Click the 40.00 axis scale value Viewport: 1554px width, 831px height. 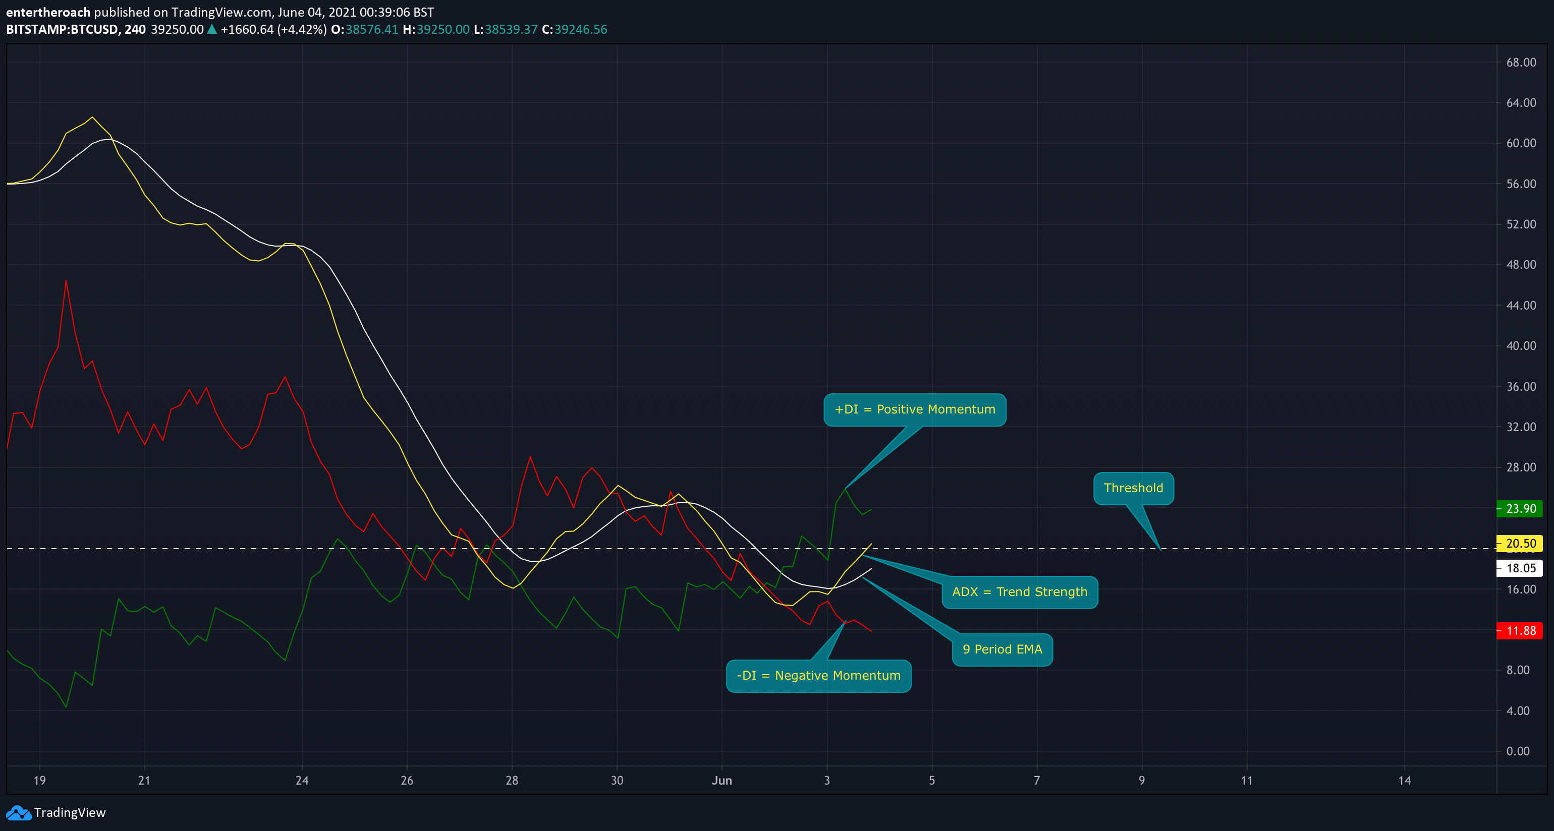pyautogui.click(x=1521, y=346)
